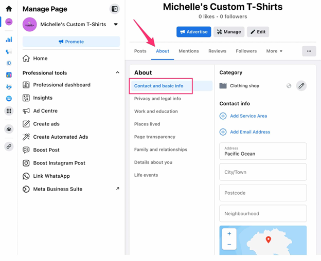The width and height of the screenshot is (321, 261).
Task: Open Page transparency section
Action: [x=155, y=137]
